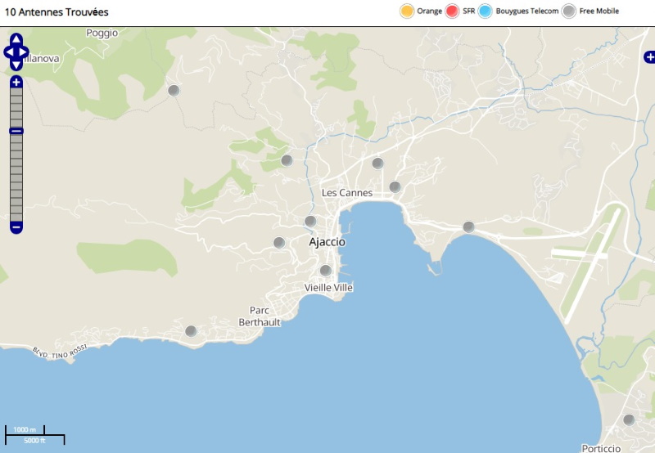Pan the map right with the right arrow
The image size is (655, 453).
click(25, 52)
